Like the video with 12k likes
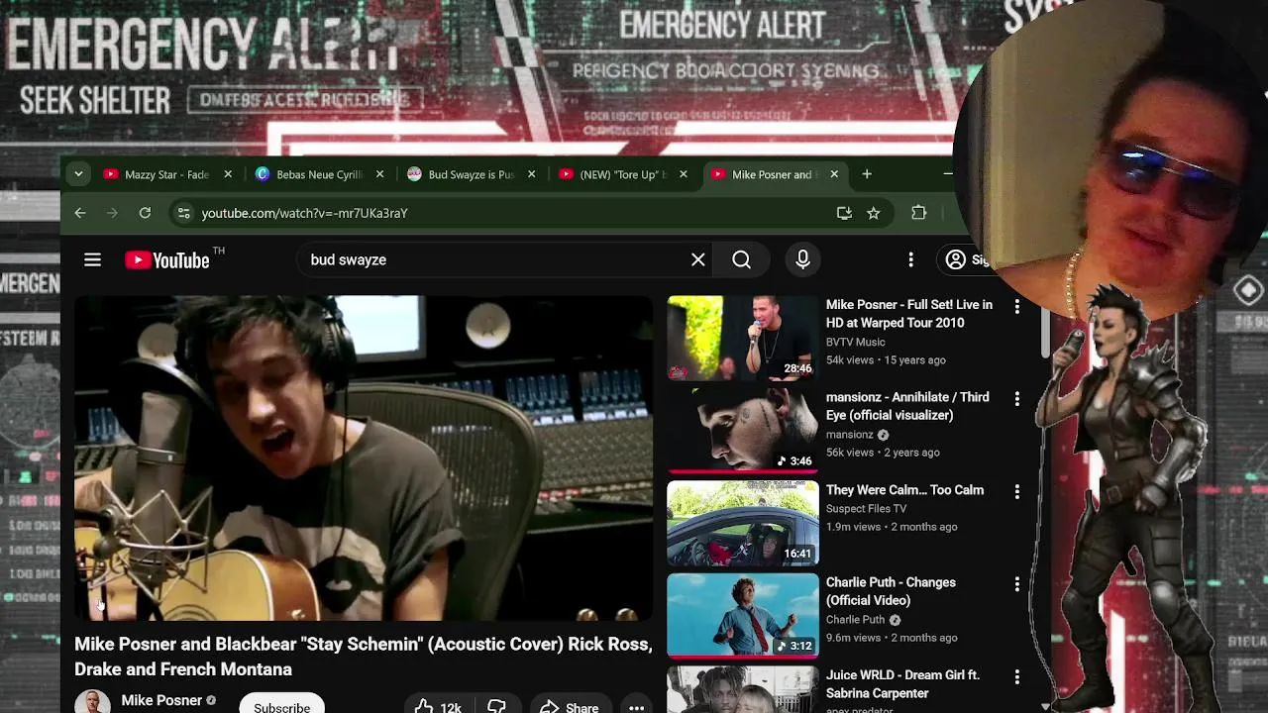This screenshot has height=713, width=1268. 438,706
